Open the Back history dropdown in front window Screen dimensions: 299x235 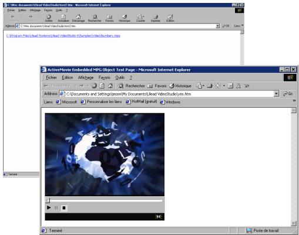pyautogui.click(x=75, y=86)
